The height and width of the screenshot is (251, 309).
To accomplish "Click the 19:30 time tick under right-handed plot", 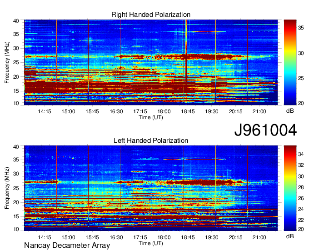I will coord(212,111).
